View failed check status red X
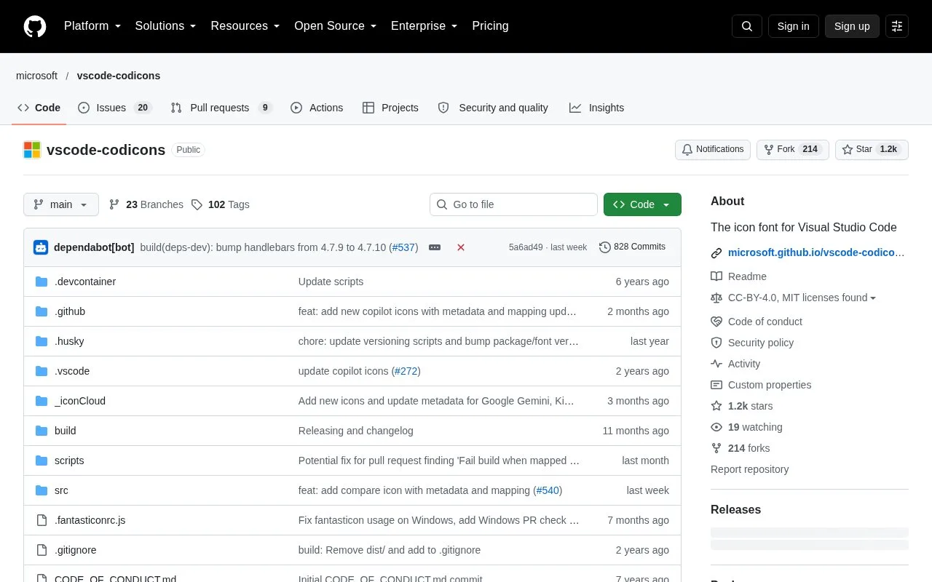This screenshot has width=932, height=582. click(x=461, y=247)
